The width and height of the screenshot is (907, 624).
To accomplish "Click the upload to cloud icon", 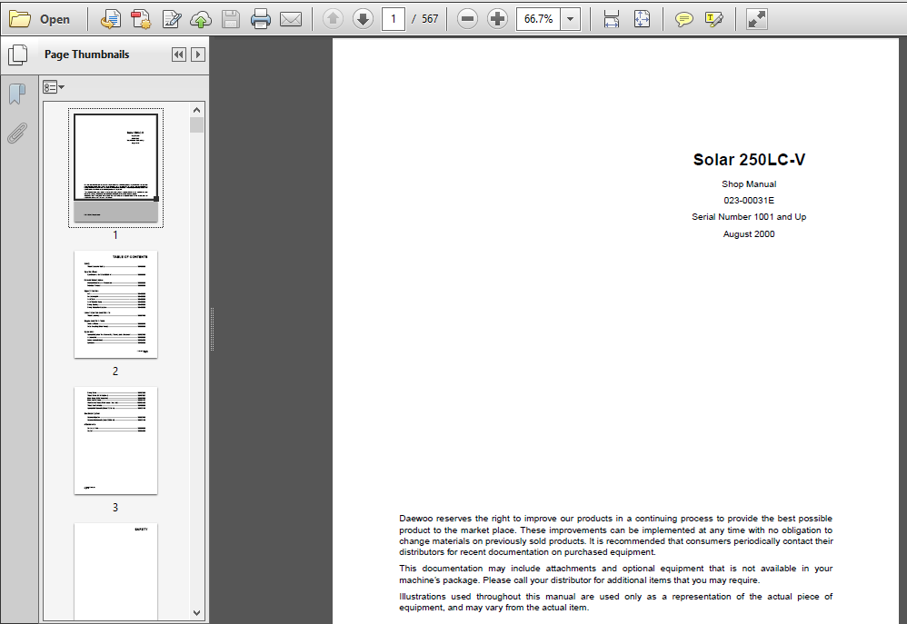I will (201, 19).
